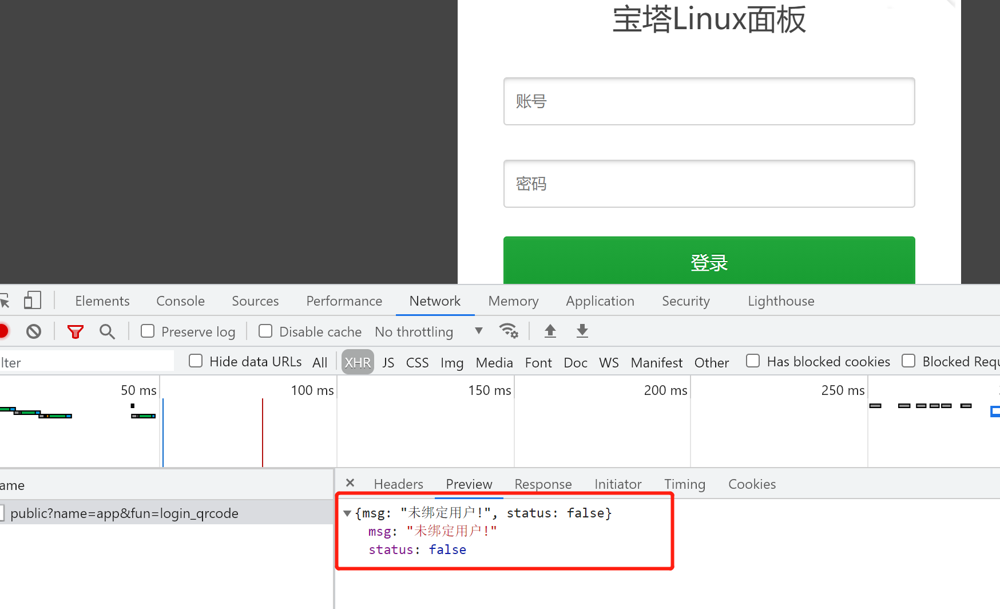Filter requests by CSS
This screenshot has width=1000, height=609.
(417, 362)
